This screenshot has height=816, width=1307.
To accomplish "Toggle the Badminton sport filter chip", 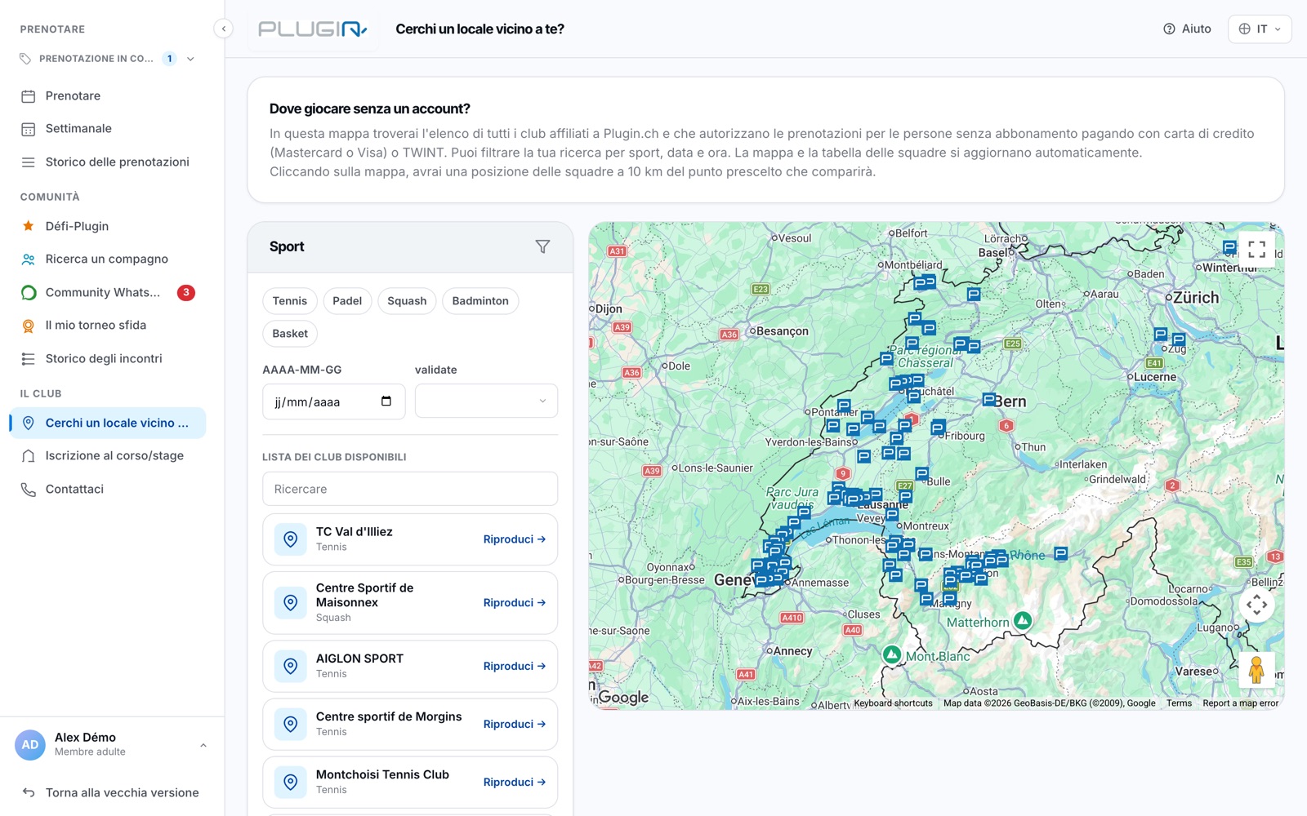I will 480,301.
